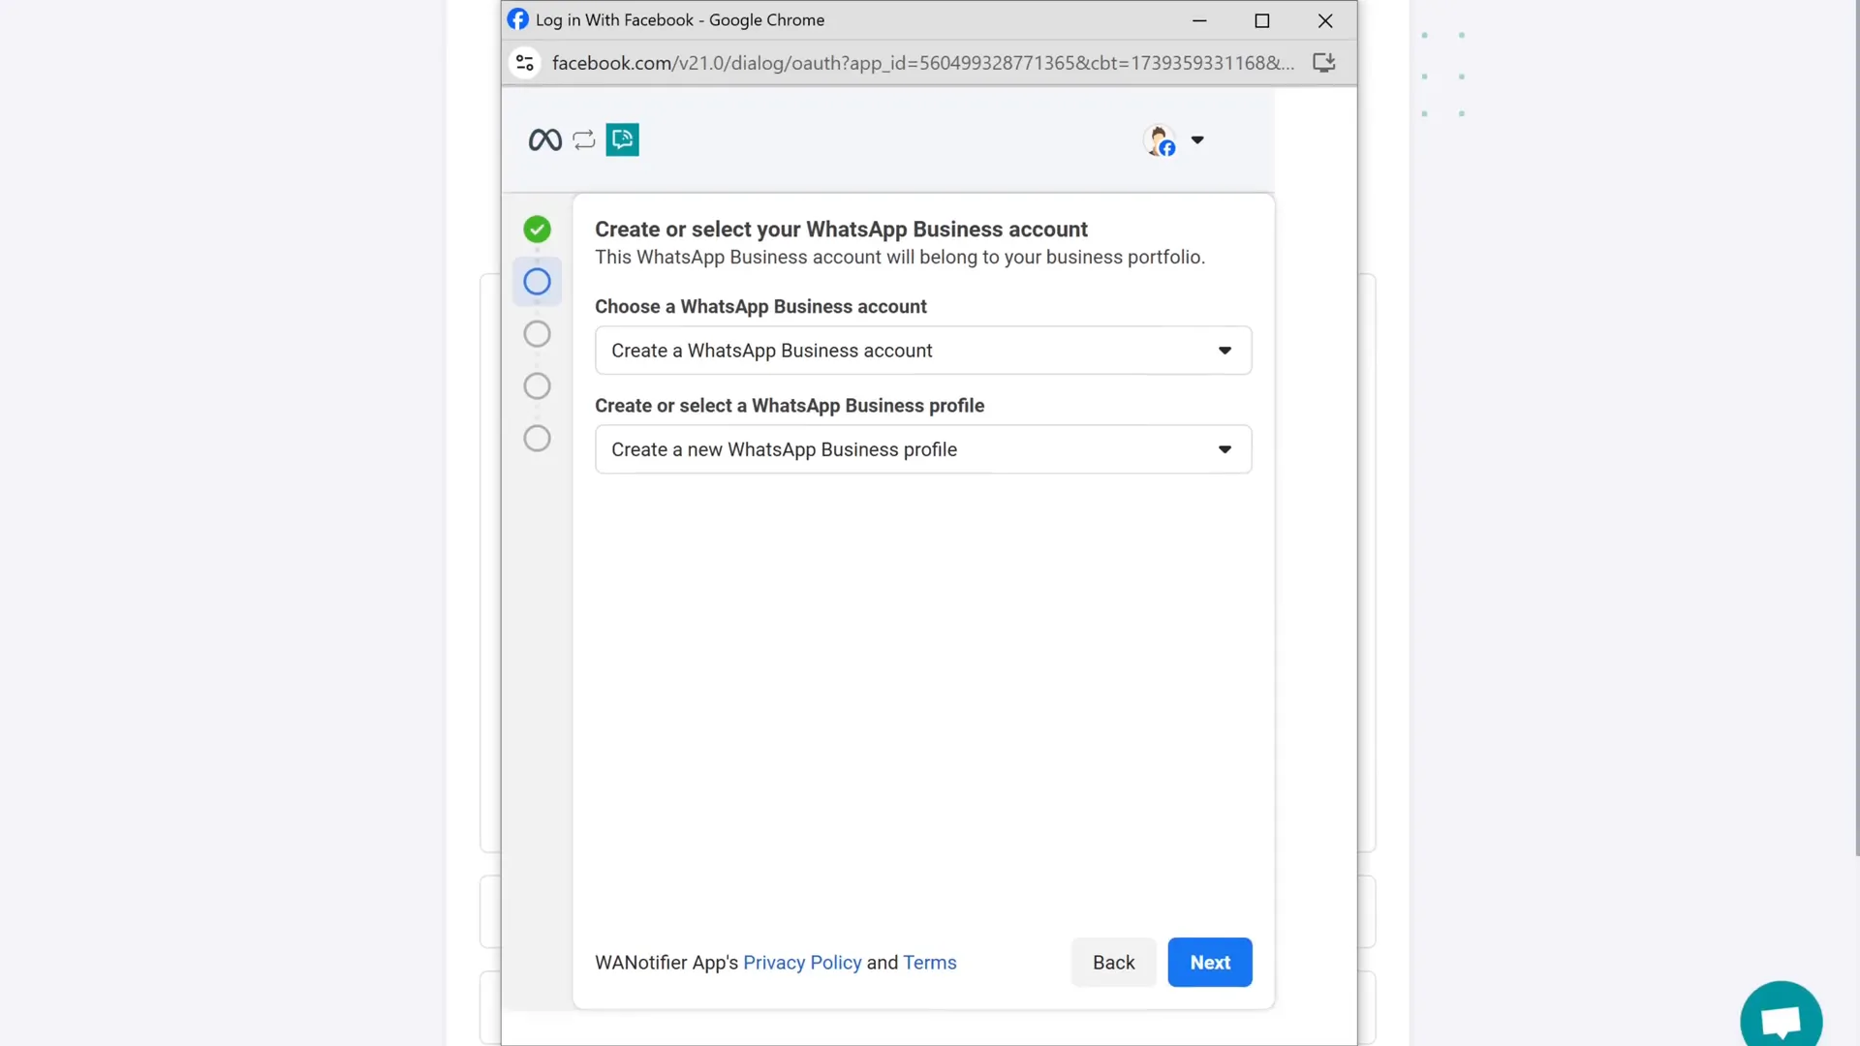Screen dimensions: 1860x1046
Task: Maximize the Log in With Facebook window
Action: (1262, 20)
